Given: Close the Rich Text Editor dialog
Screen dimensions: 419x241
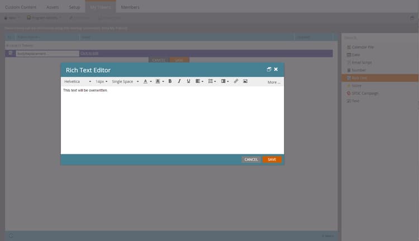Looking at the screenshot, I should [x=276, y=69].
